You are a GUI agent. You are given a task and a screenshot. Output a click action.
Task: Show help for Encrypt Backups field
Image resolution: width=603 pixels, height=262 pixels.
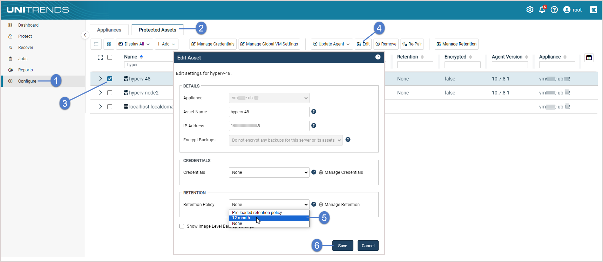348,140
